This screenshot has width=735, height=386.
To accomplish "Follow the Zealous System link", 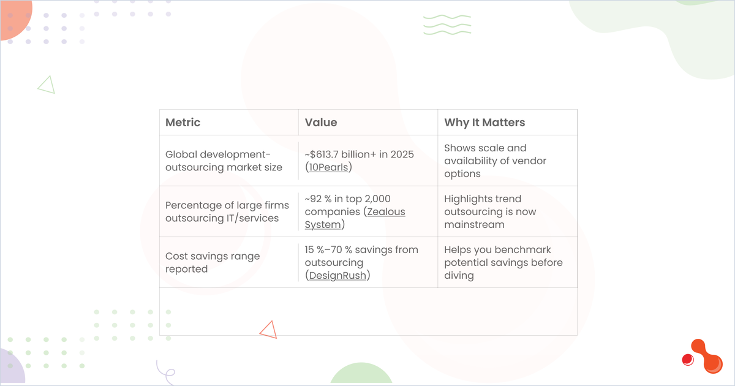I will (x=355, y=218).
